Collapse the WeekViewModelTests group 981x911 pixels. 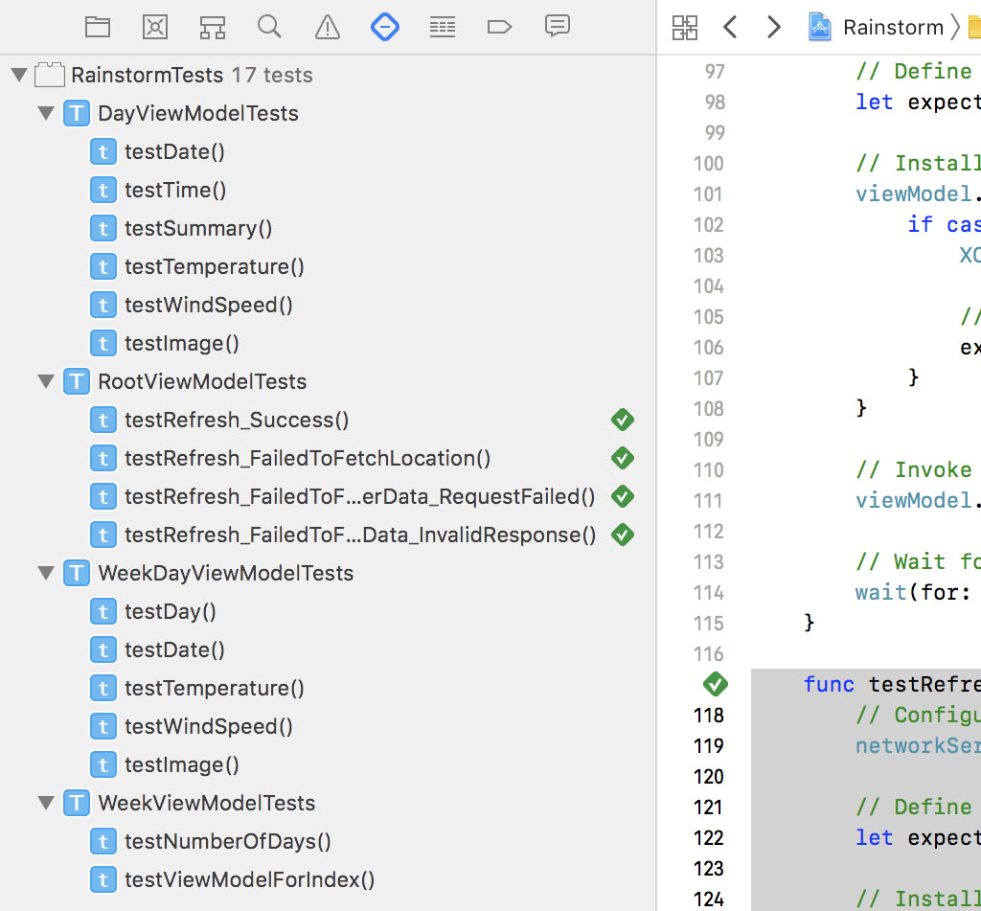[x=45, y=803]
